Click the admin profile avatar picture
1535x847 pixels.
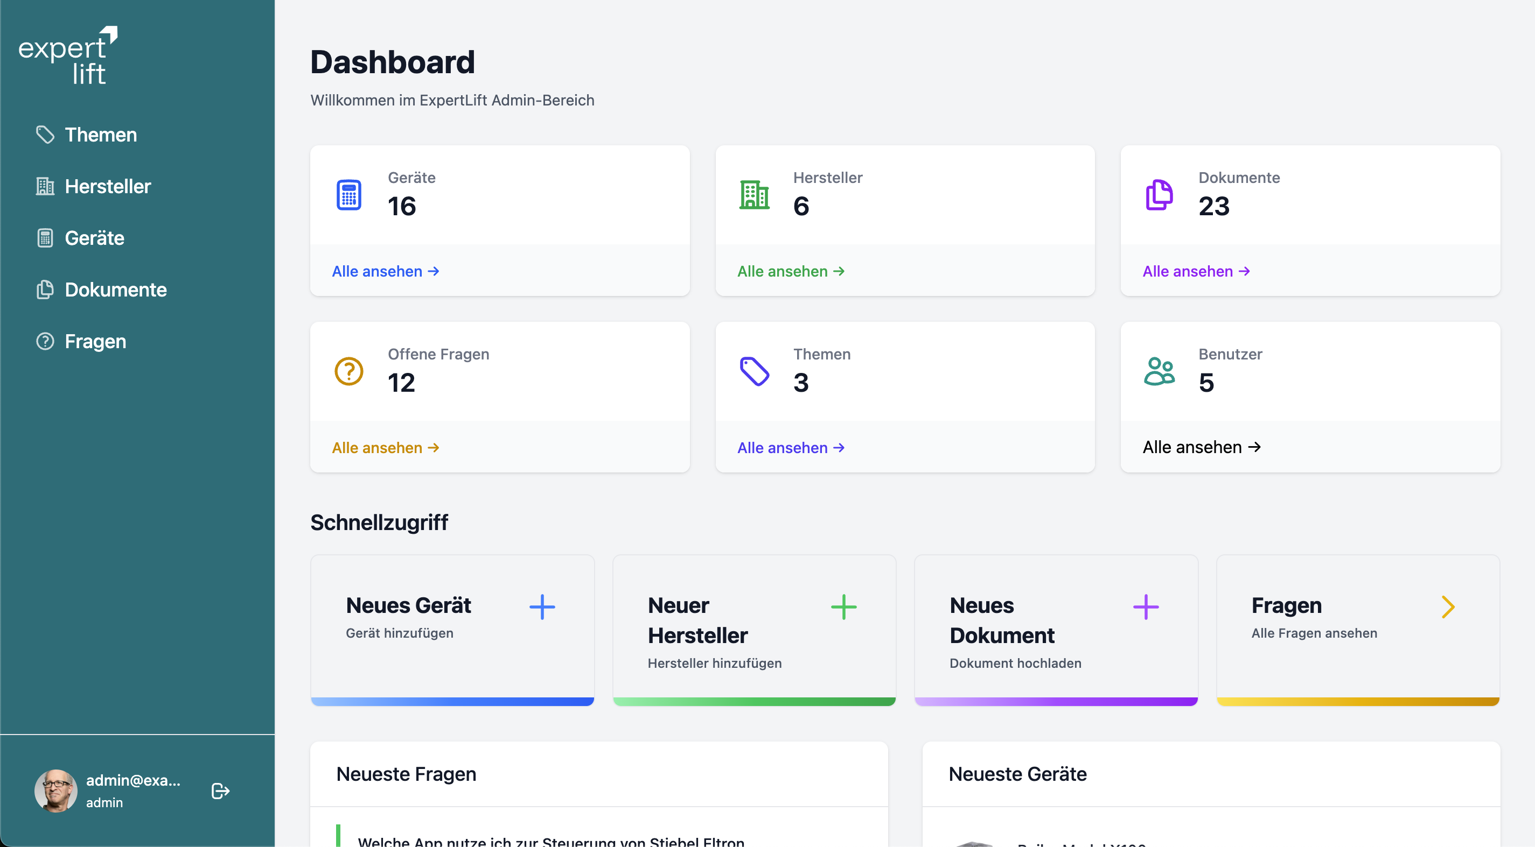click(56, 790)
